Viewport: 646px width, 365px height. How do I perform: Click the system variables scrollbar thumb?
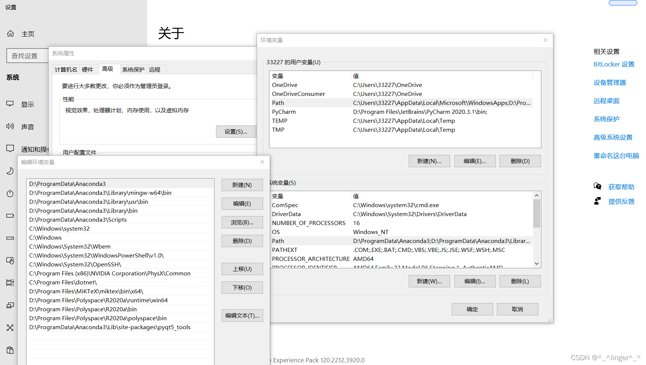coord(537,213)
